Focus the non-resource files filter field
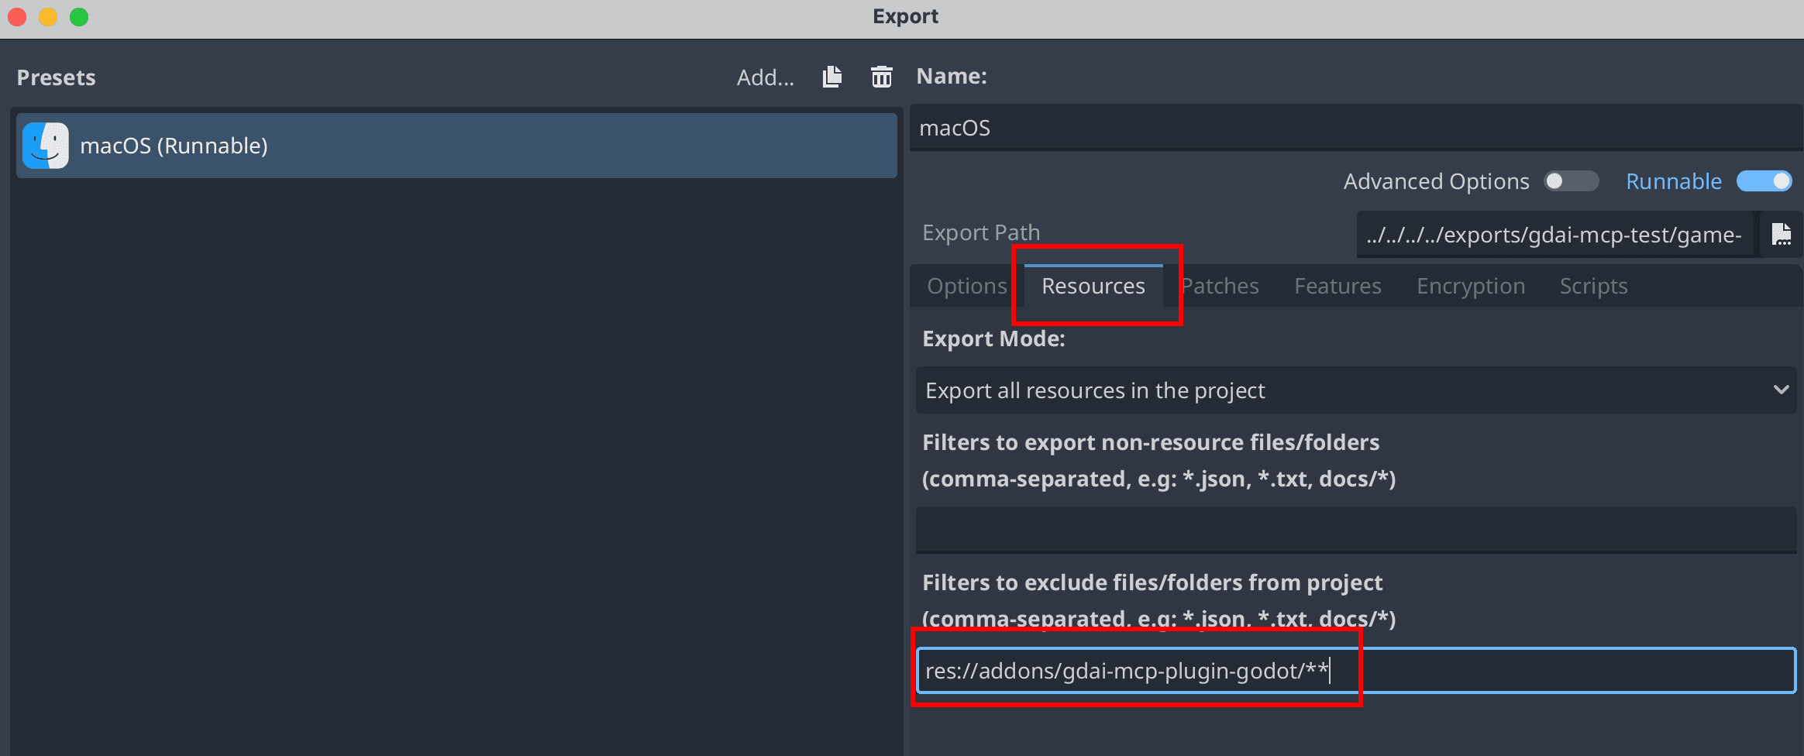The width and height of the screenshot is (1804, 756). tap(1356, 529)
